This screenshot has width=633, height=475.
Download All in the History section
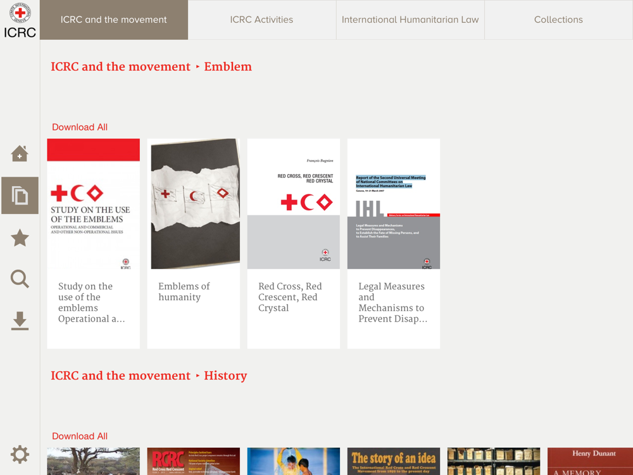80,436
